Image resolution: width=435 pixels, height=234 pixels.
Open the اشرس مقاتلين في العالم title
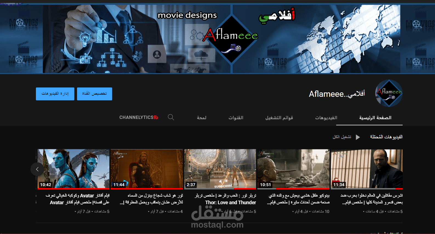pyautogui.click(x=372, y=199)
